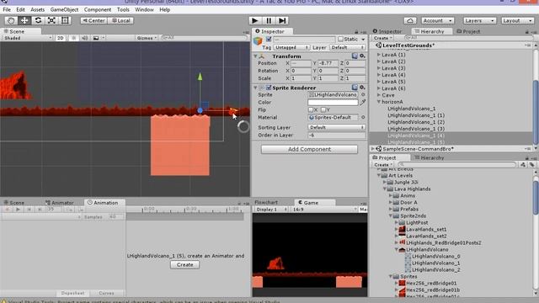Enable the Static checkbox
This screenshot has height=303, width=539.
point(340,40)
